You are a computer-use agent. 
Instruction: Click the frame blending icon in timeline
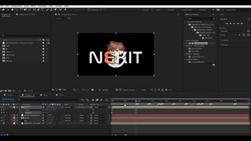97,100
